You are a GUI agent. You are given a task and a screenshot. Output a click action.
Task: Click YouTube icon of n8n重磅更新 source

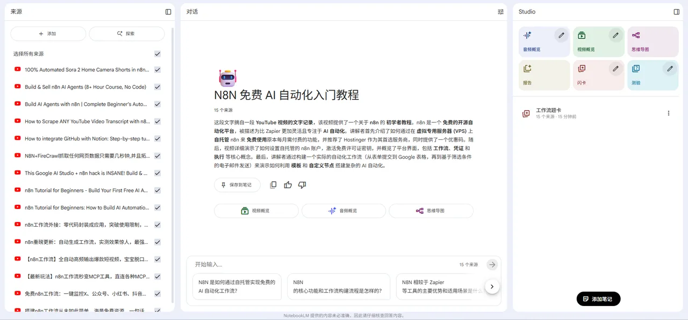pos(18,242)
